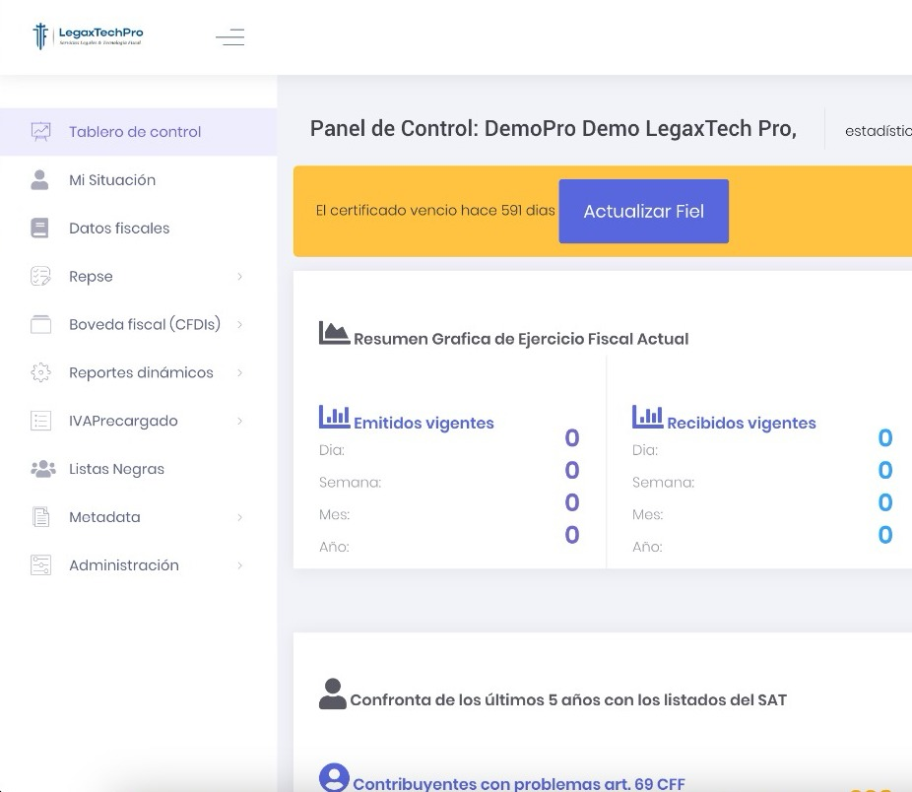This screenshot has width=912, height=792.
Task: Click the Mi Situación person icon
Action: coord(40,180)
